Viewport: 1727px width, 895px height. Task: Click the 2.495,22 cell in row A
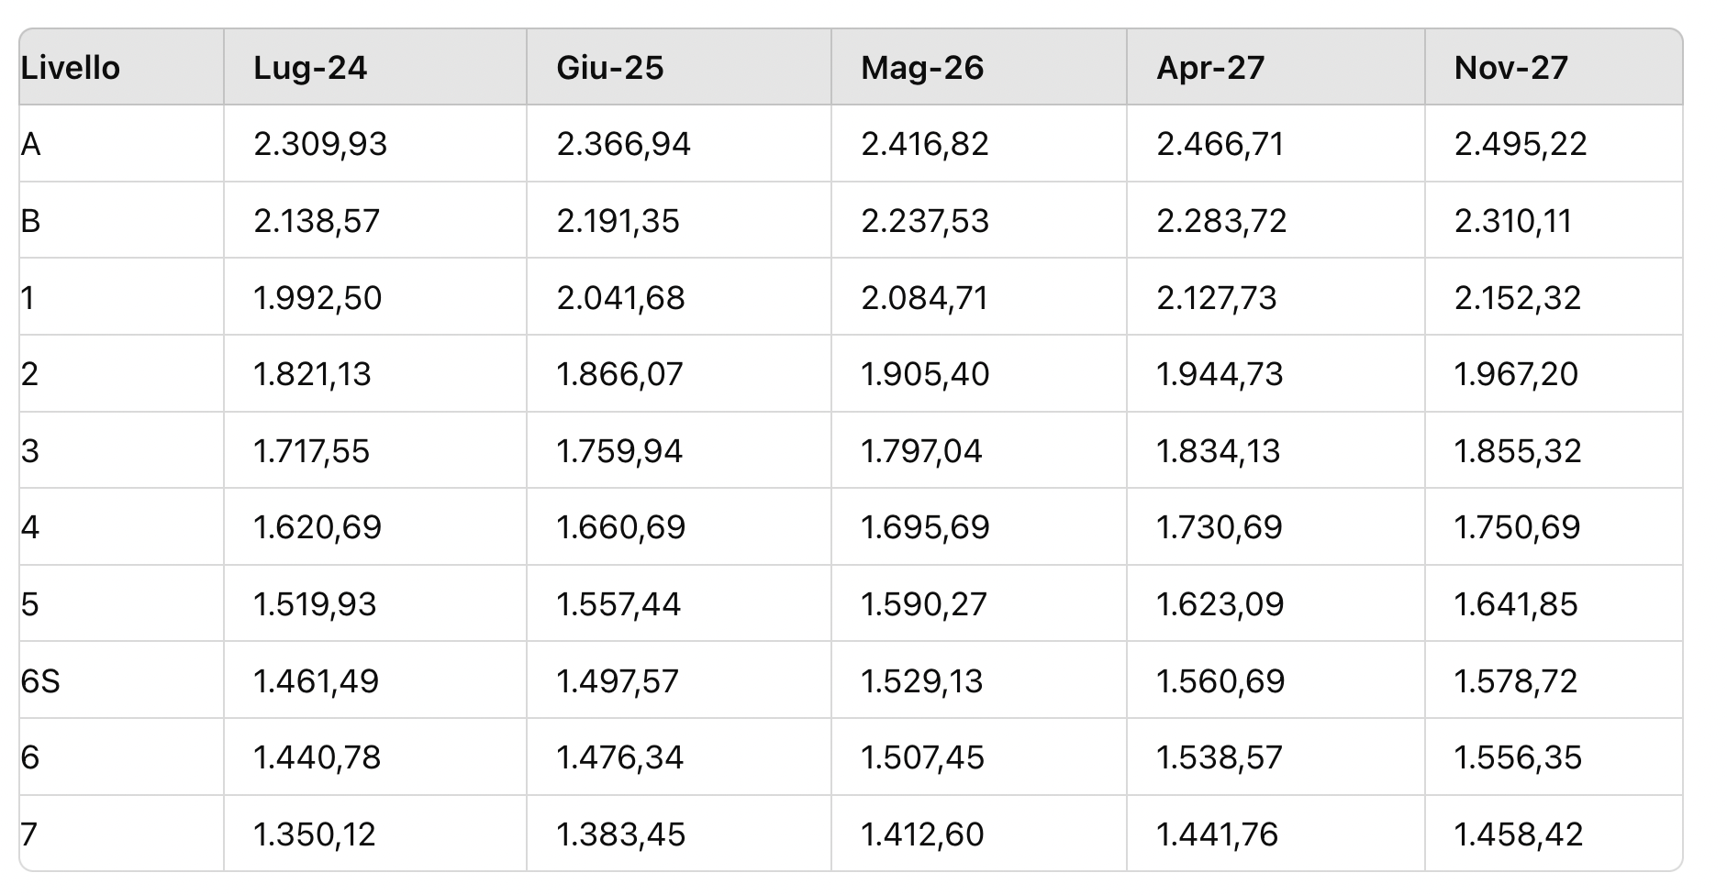pos(1521,144)
